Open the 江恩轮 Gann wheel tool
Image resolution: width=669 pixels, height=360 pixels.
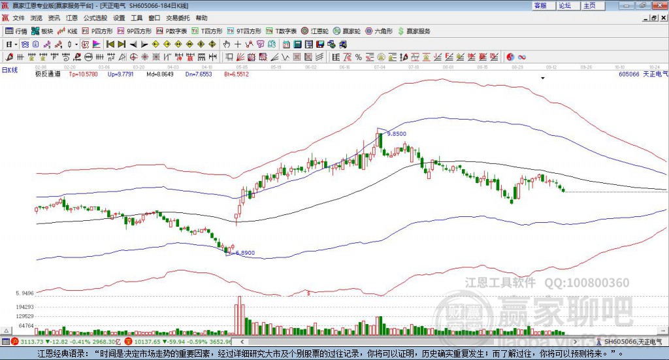(315, 31)
